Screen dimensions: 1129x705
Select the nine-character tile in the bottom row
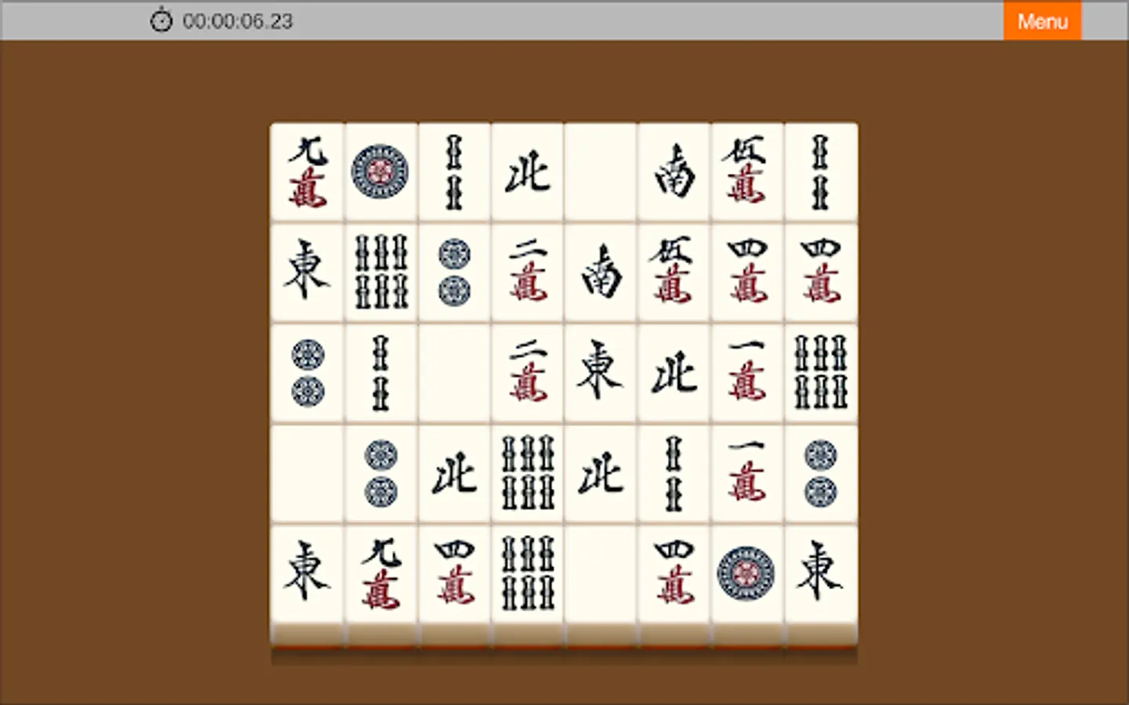click(x=380, y=574)
